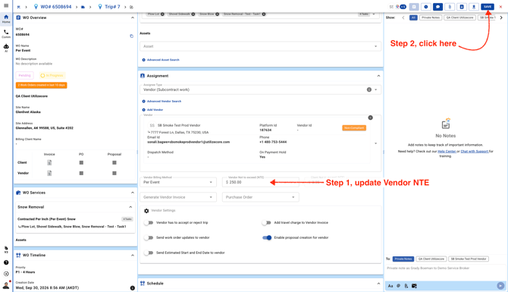
Task: Expand the vendor card details chevron
Action: (376, 143)
